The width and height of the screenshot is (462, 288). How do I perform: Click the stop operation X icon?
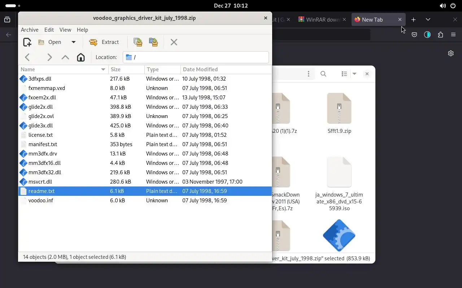pos(174,42)
